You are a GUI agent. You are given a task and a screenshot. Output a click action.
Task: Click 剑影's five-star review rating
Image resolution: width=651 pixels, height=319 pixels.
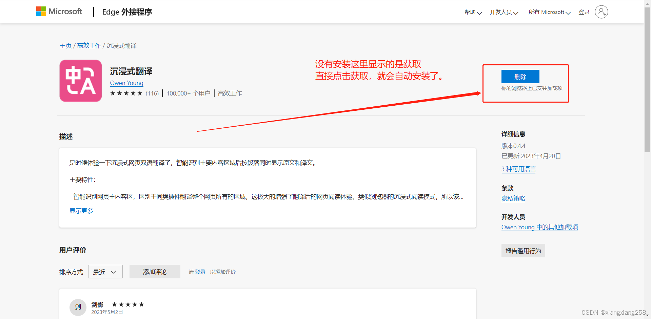128,304
